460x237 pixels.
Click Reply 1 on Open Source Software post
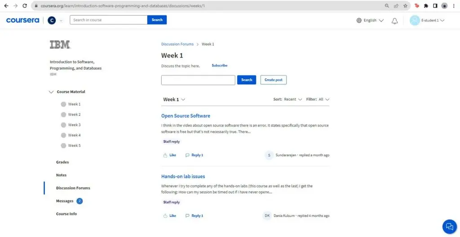point(194,155)
